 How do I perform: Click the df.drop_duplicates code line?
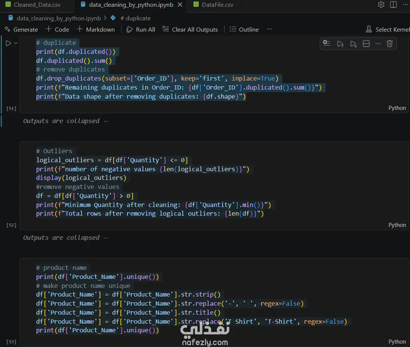click(157, 79)
